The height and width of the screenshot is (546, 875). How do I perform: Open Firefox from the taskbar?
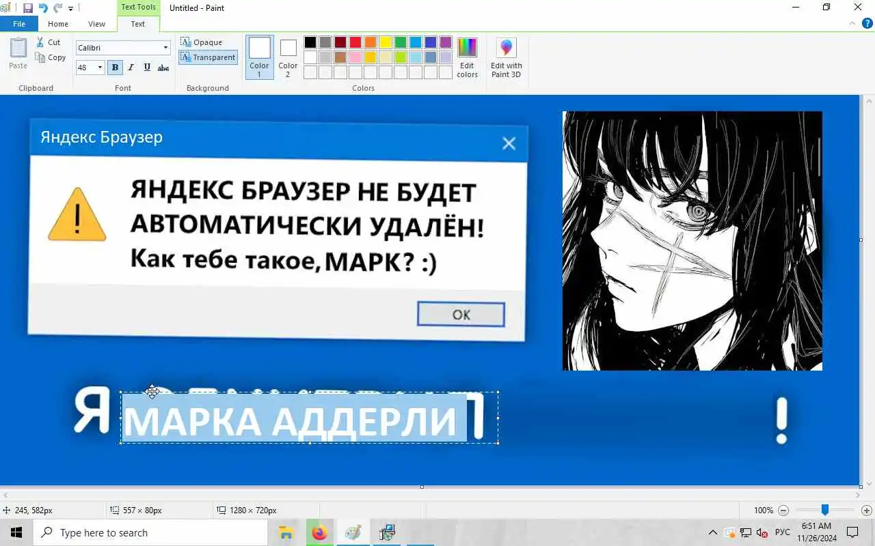click(319, 532)
